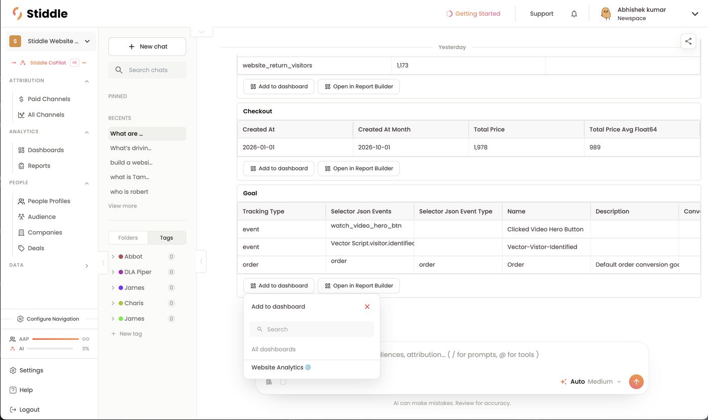Click the popup dashboard Search field
The height and width of the screenshot is (420, 708).
click(312, 329)
